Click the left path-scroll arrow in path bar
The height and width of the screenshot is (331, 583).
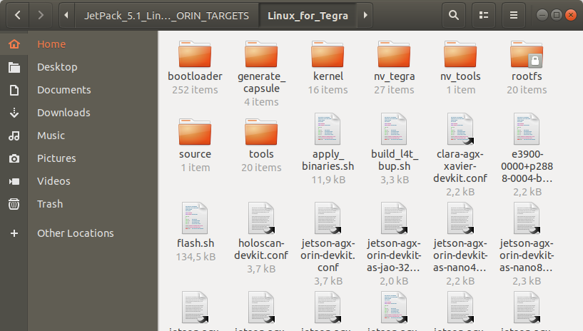(66, 15)
